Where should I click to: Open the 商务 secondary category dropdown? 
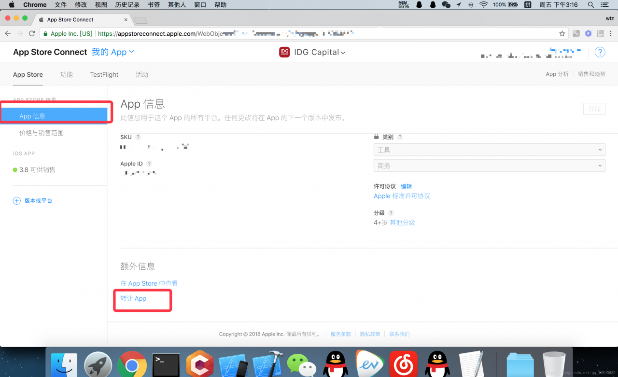(x=489, y=166)
